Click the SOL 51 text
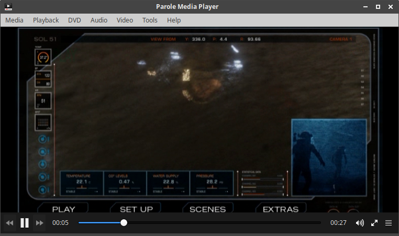 tap(46, 39)
